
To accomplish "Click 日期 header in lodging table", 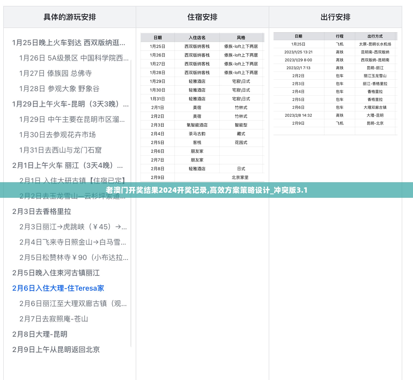I will coord(158,38).
